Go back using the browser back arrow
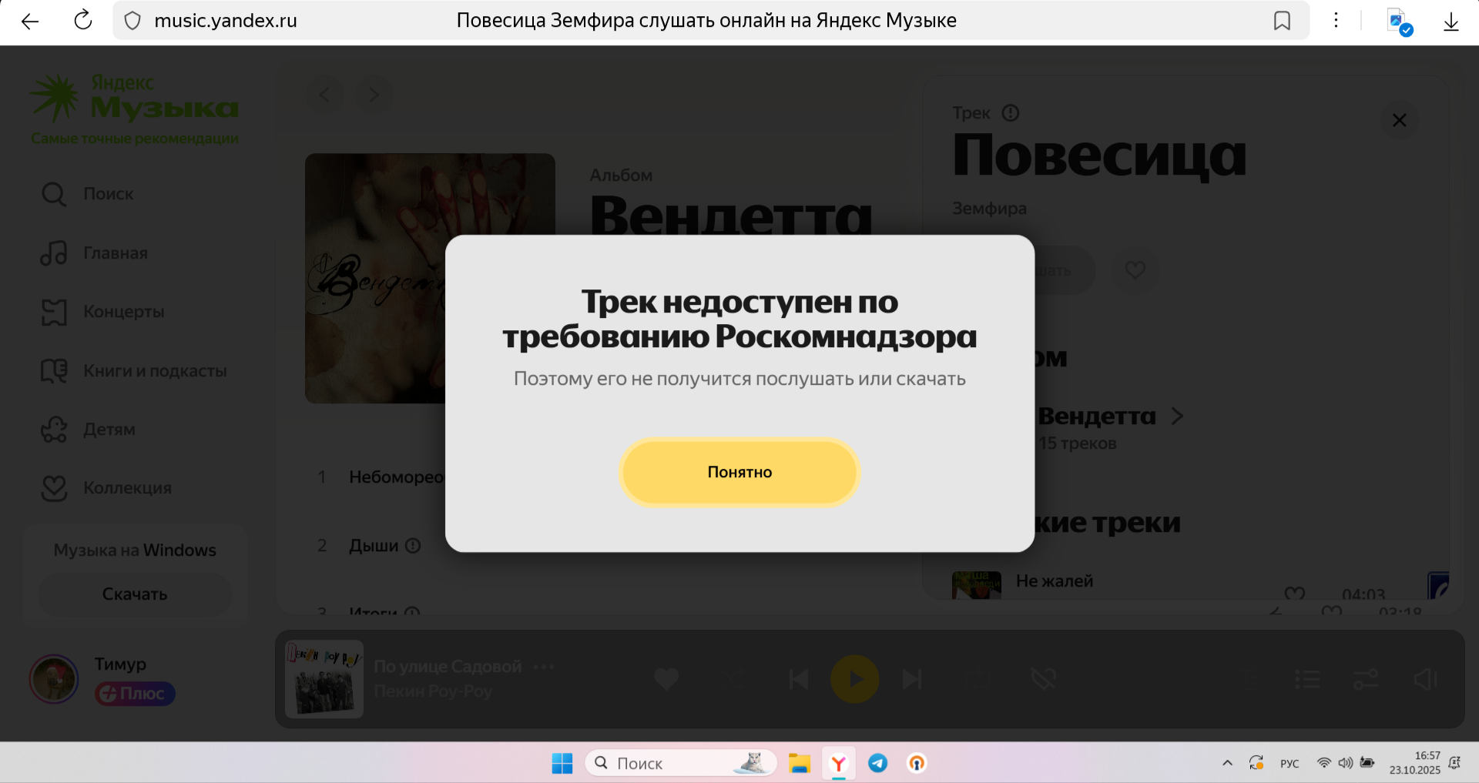This screenshot has width=1479, height=783. tap(30, 21)
